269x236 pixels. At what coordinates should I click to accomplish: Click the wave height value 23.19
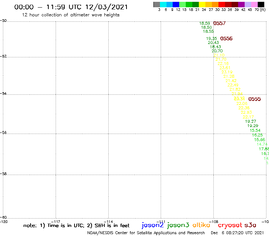[227, 72]
